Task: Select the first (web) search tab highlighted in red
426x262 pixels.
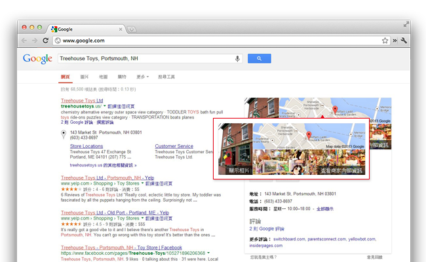Action: click(x=65, y=77)
